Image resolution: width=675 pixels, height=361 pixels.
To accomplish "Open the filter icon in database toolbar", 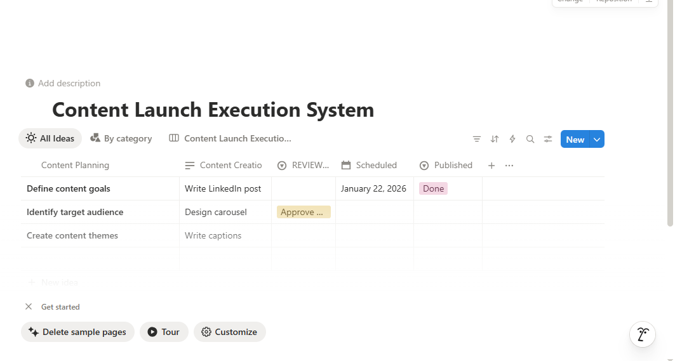I will (476, 139).
